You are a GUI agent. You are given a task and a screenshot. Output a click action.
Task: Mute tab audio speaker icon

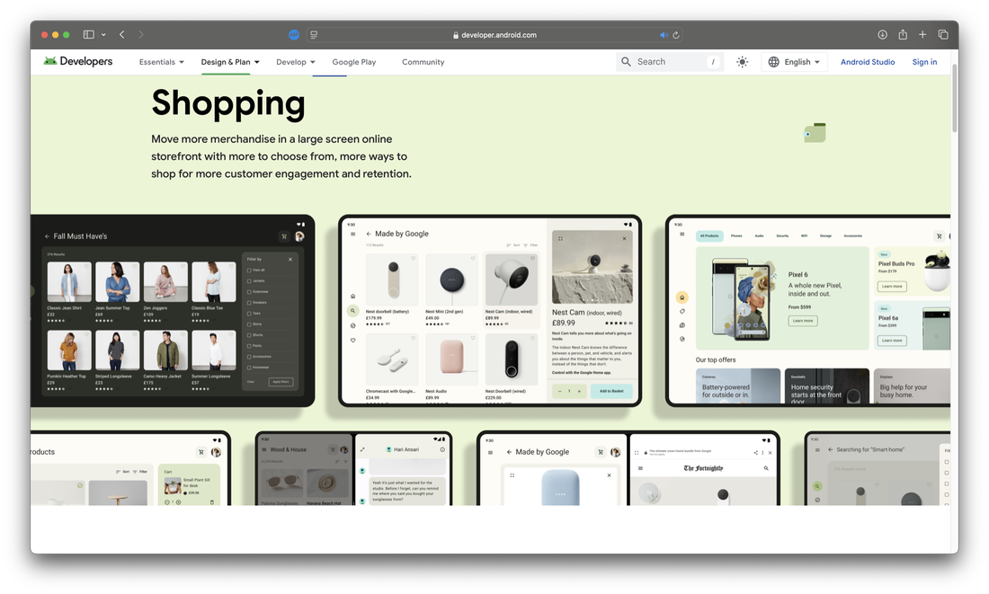pos(664,35)
